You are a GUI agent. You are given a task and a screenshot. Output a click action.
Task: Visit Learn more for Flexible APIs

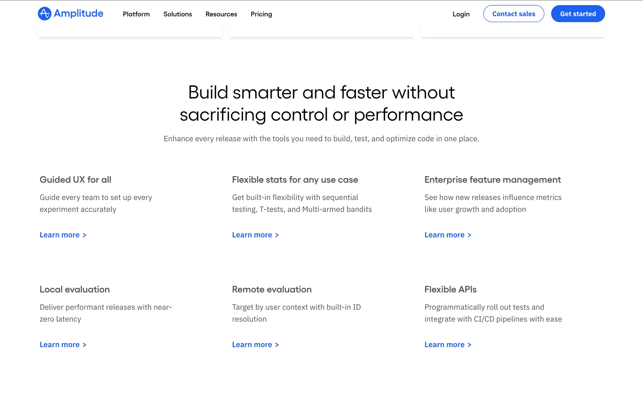[x=448, y=345]
